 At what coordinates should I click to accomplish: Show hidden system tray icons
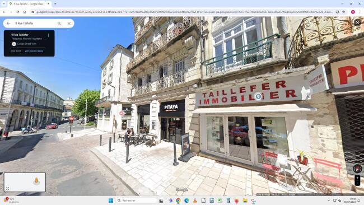point(329,201)
